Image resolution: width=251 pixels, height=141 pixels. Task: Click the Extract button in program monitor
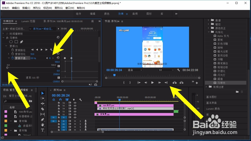click(181, 83)
